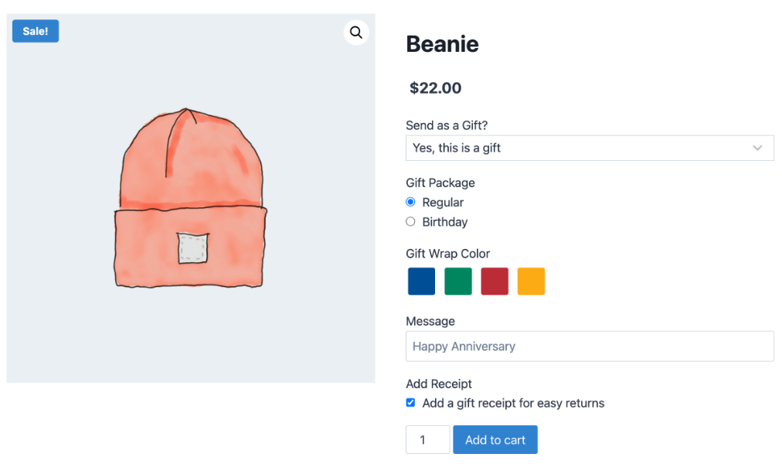The image size is (782, 464).
Task: Uncheck the gift receipt checkbox
Action: click(x=410, y=403)
